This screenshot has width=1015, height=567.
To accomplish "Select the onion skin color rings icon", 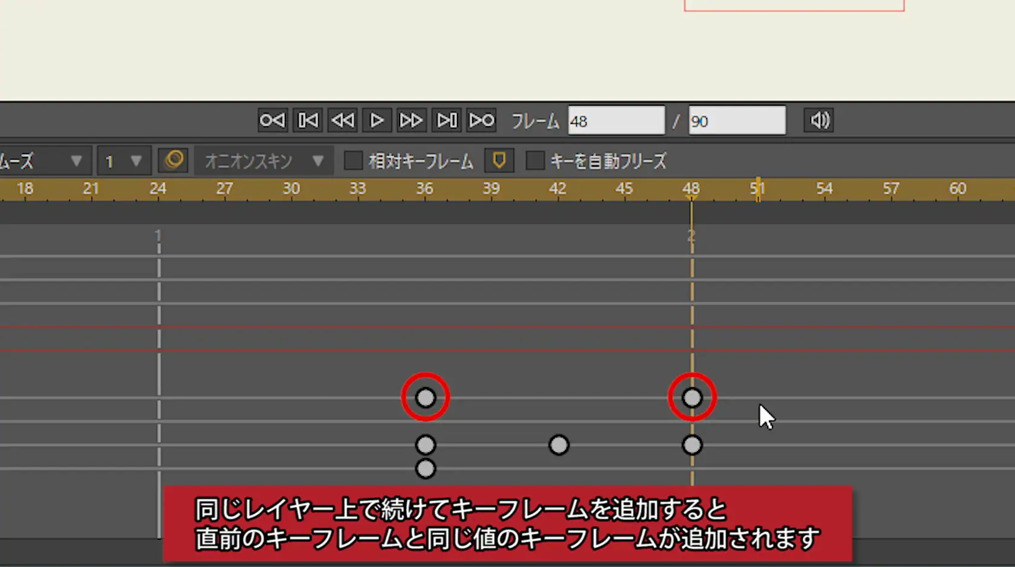I will pyautogui.click(x=173, y=161).
